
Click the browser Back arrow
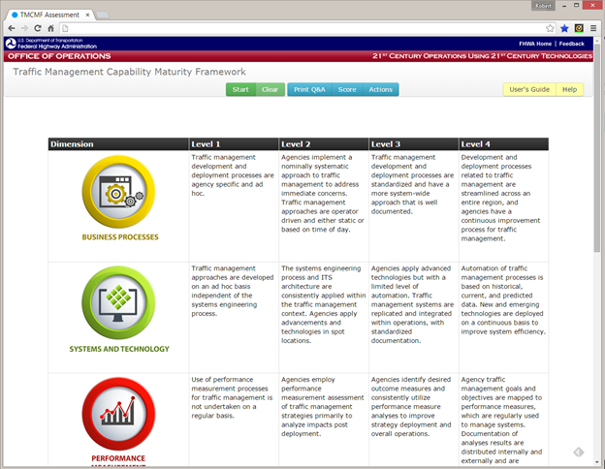pyautogui.click(x=12, y=28)
